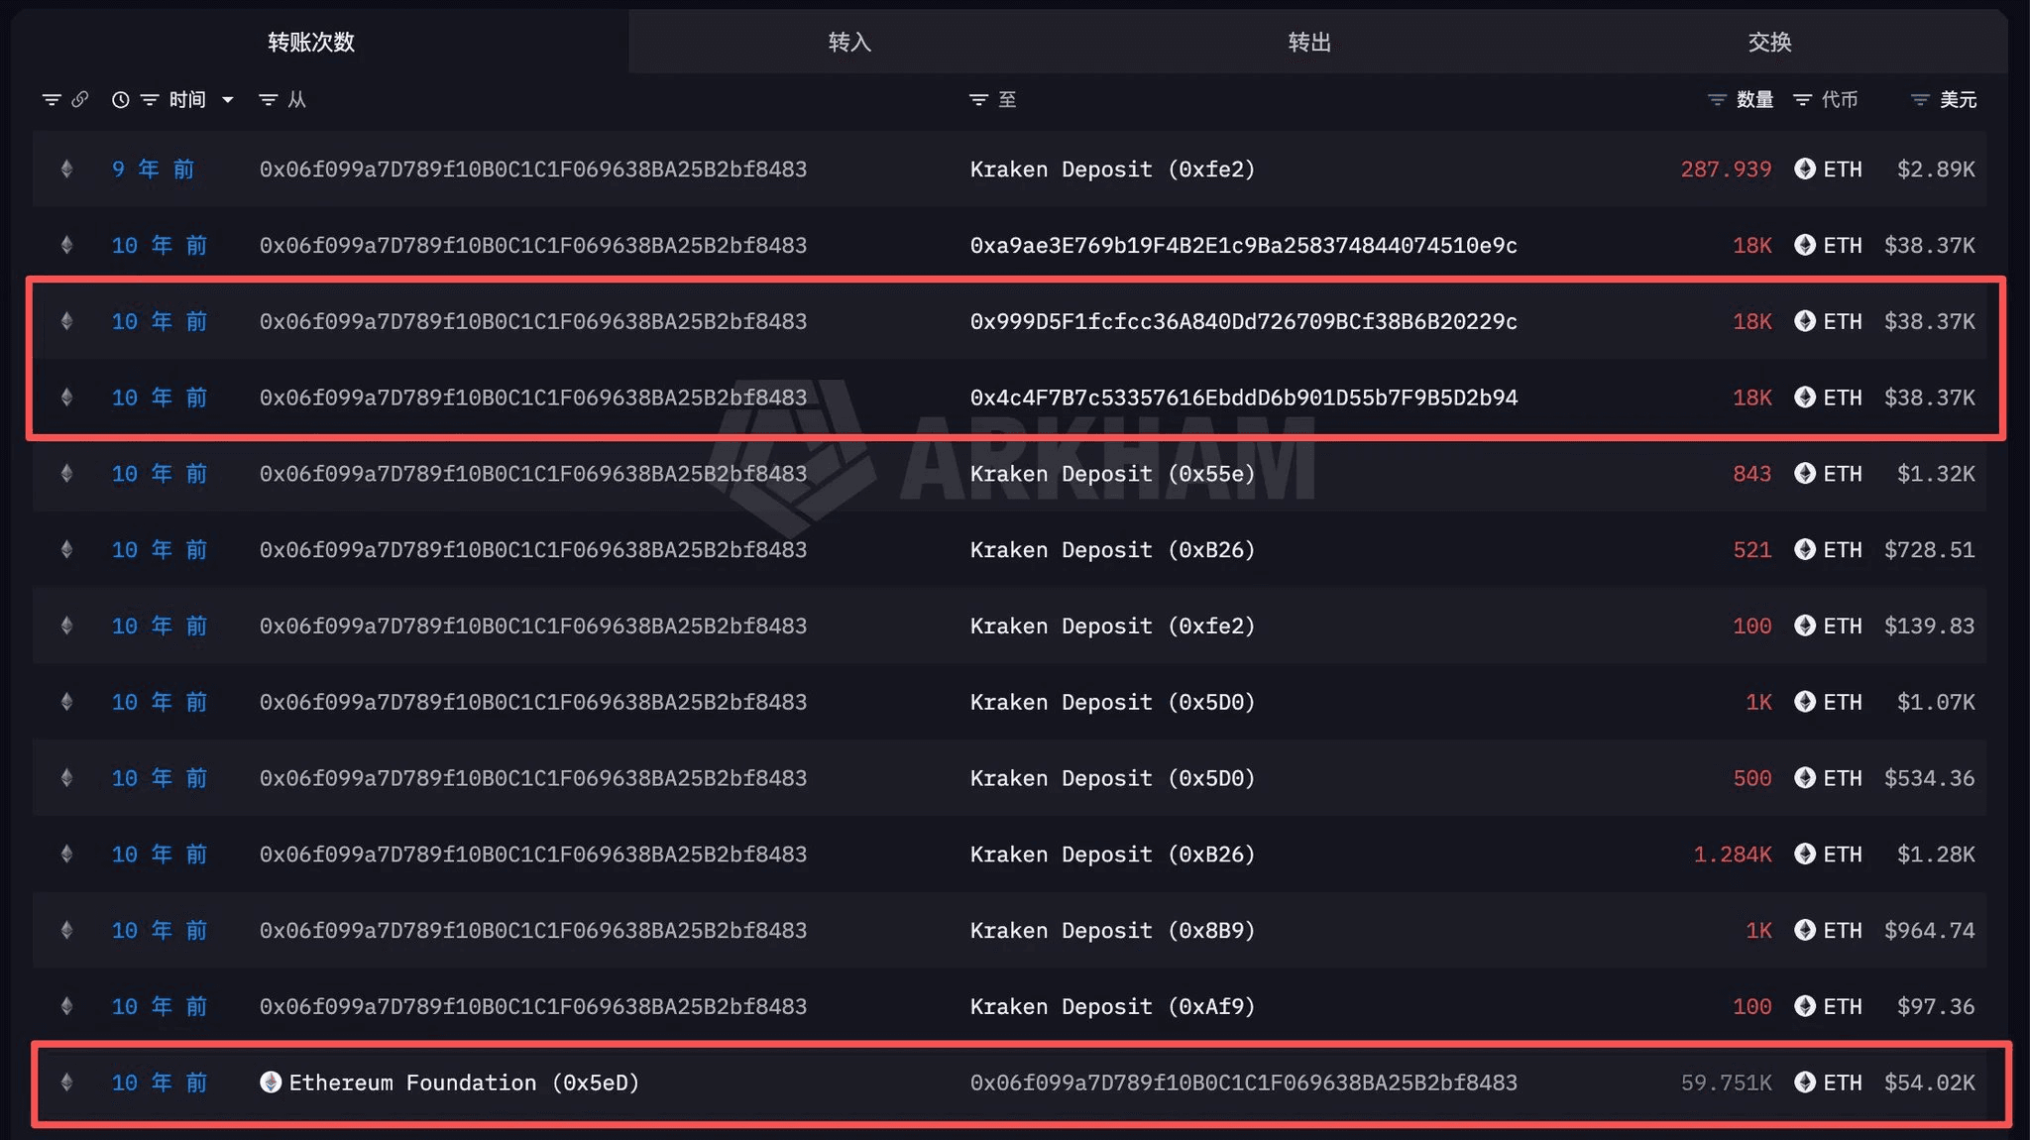Open the 9 年 前 transaction time link

point(153,170)
